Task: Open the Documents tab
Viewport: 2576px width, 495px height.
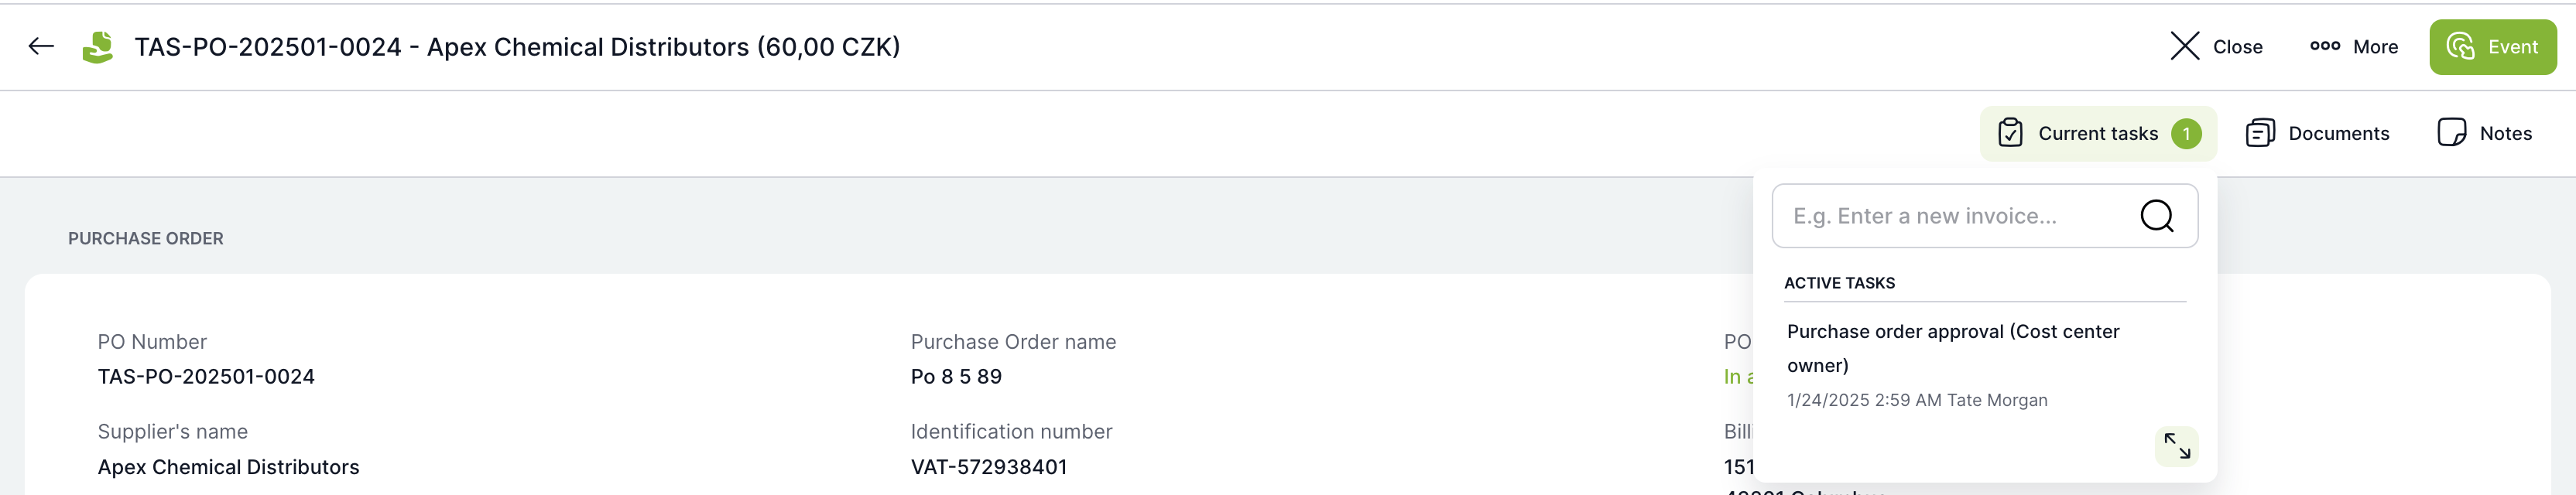Action: coord(2317,133)
